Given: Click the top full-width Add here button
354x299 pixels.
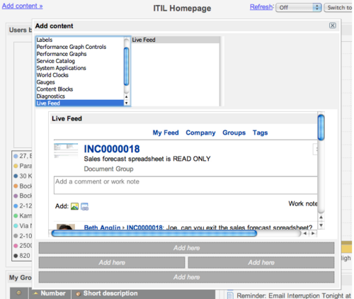Looking at the screenshot, I should (186, 248).
